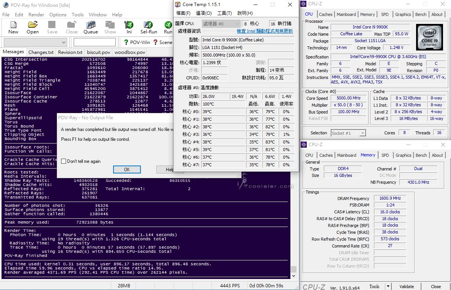Click the Validate button in CPU-Z
451x290 pixels.
407,286
